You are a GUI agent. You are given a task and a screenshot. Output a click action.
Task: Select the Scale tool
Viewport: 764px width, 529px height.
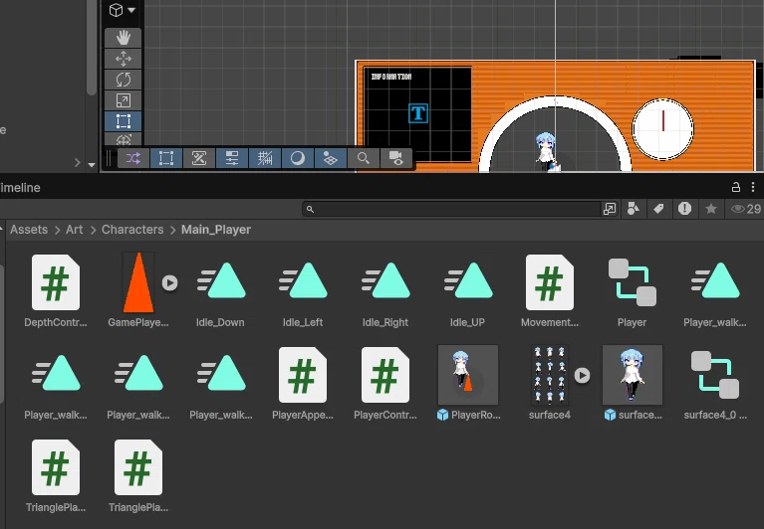(123, 100)
